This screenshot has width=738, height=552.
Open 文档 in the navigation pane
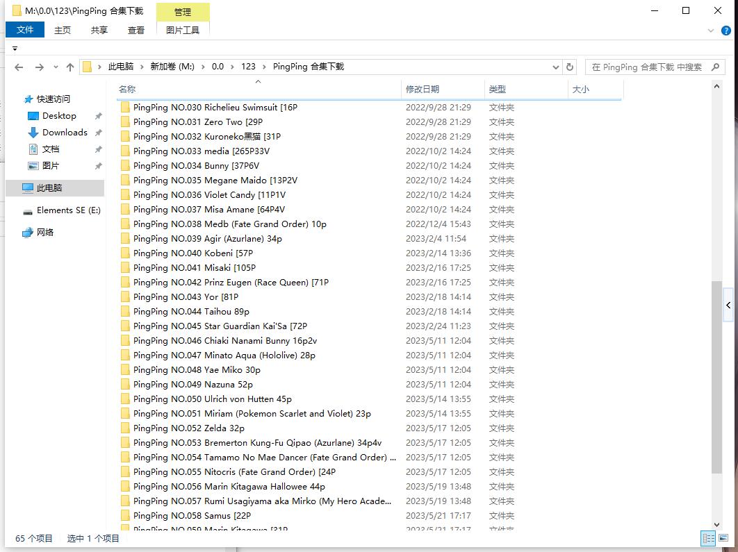tap(50, 149)
